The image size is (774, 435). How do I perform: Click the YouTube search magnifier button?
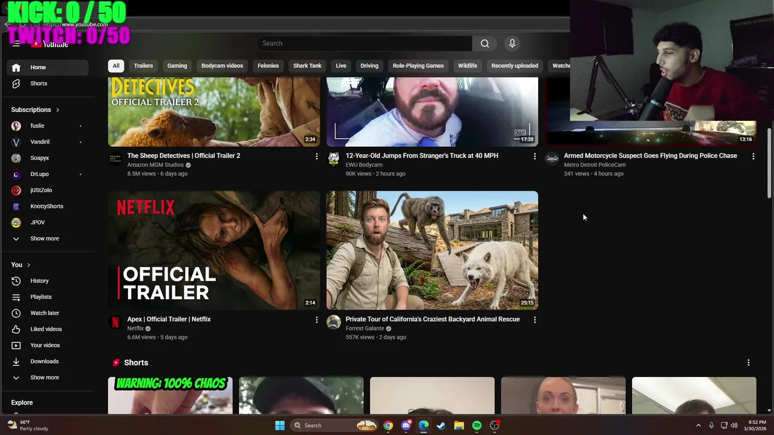[x=484, y=43]
